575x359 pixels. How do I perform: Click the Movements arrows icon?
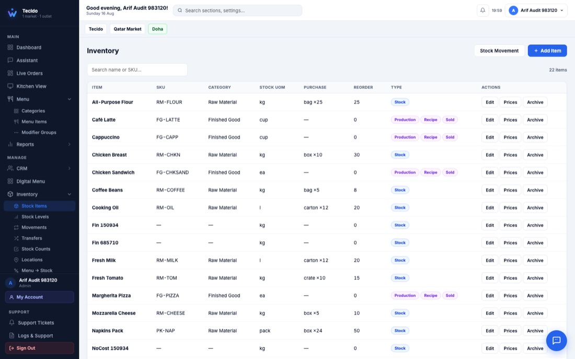point(16,227)
